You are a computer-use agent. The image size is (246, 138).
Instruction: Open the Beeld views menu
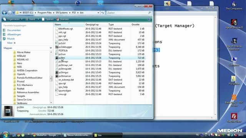click(31, 19)
